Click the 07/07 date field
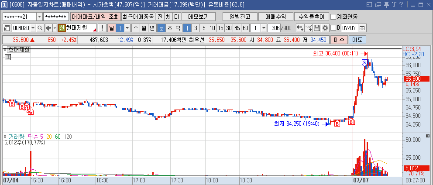Image resolution: width=433 pixels, height=185 pixels. [x=350, y=28]
